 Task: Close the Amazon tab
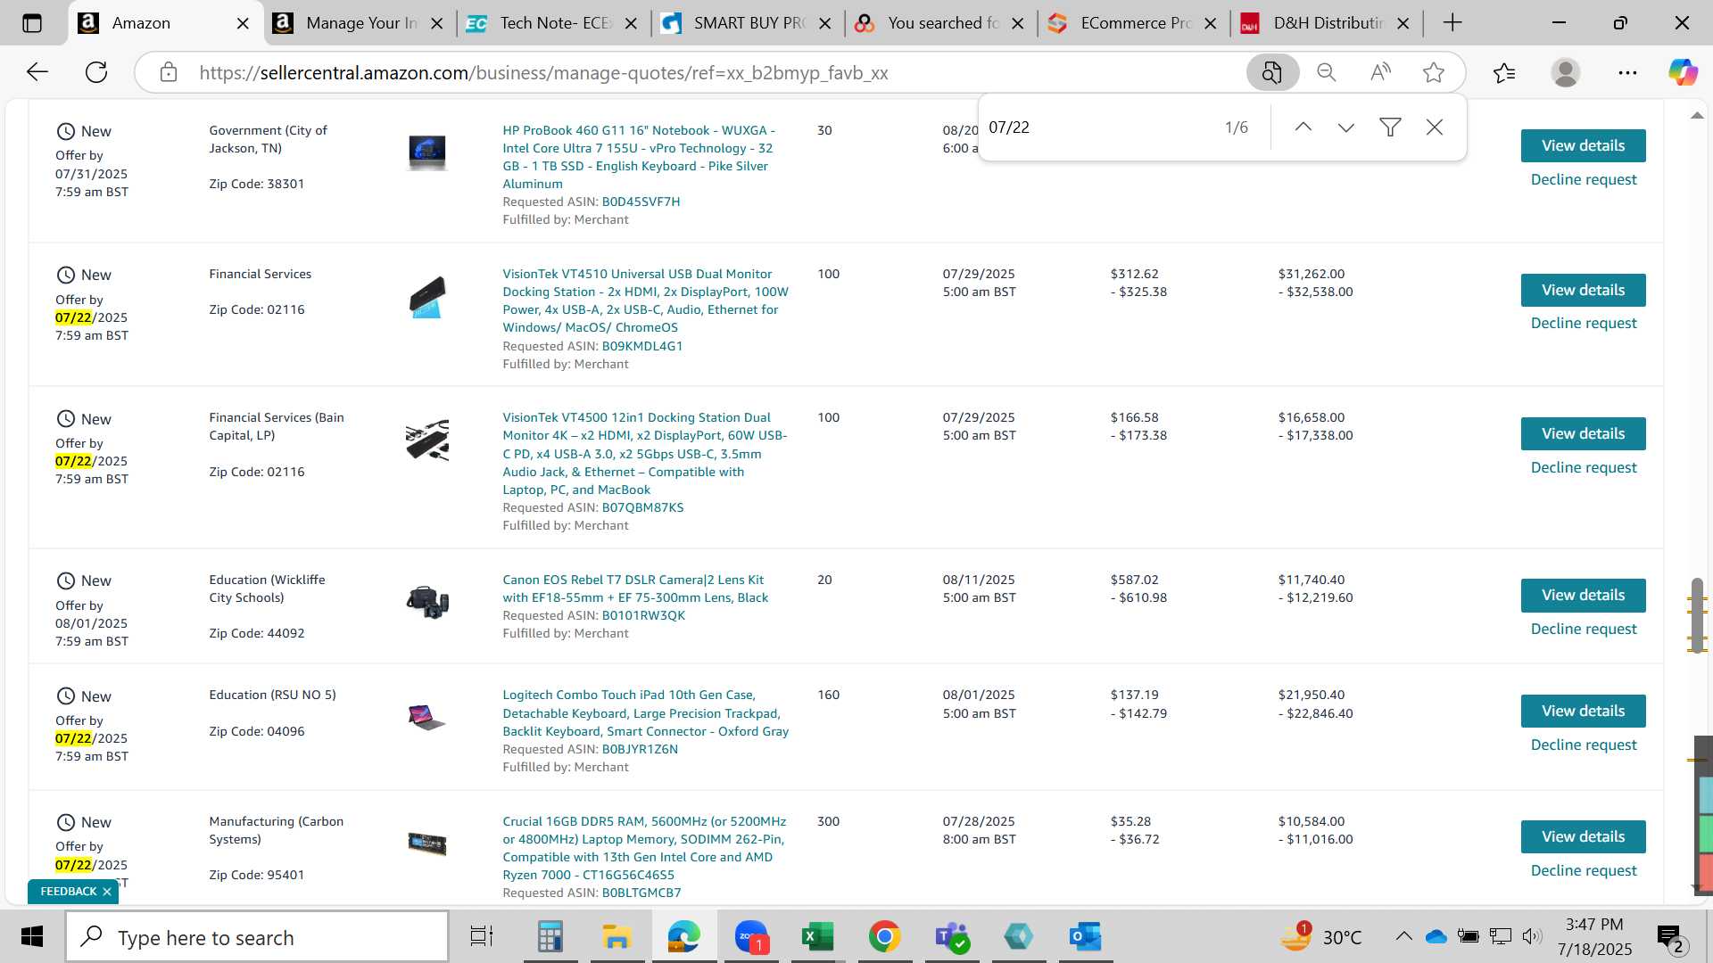243,24
